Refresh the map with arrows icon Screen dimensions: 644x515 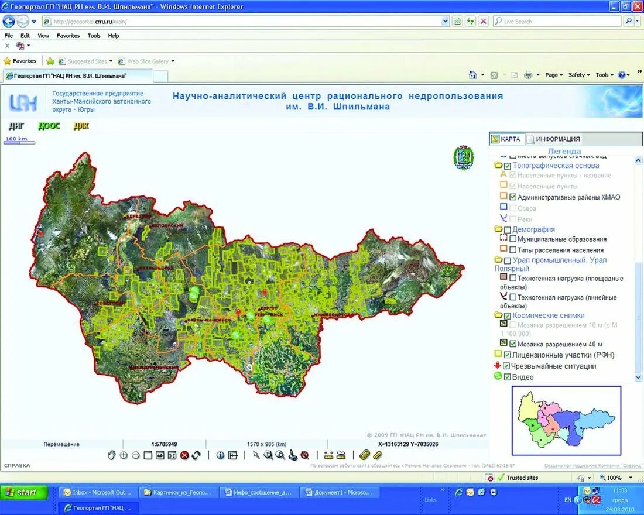(196, 455)
